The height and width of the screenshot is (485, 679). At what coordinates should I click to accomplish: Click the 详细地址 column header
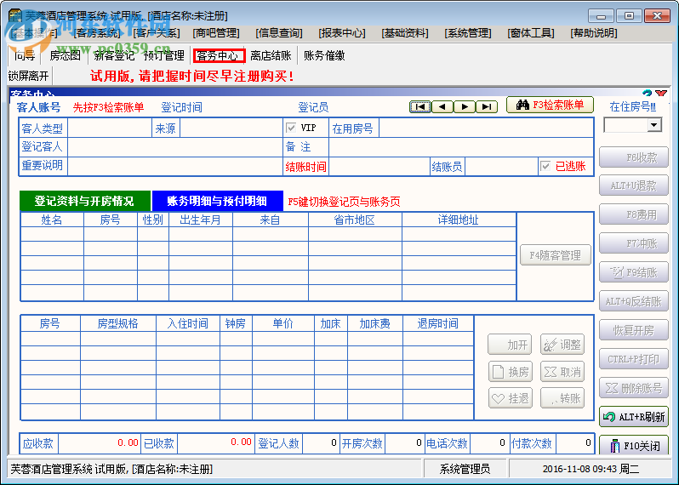pyautogui.click(x=459, y=220)
